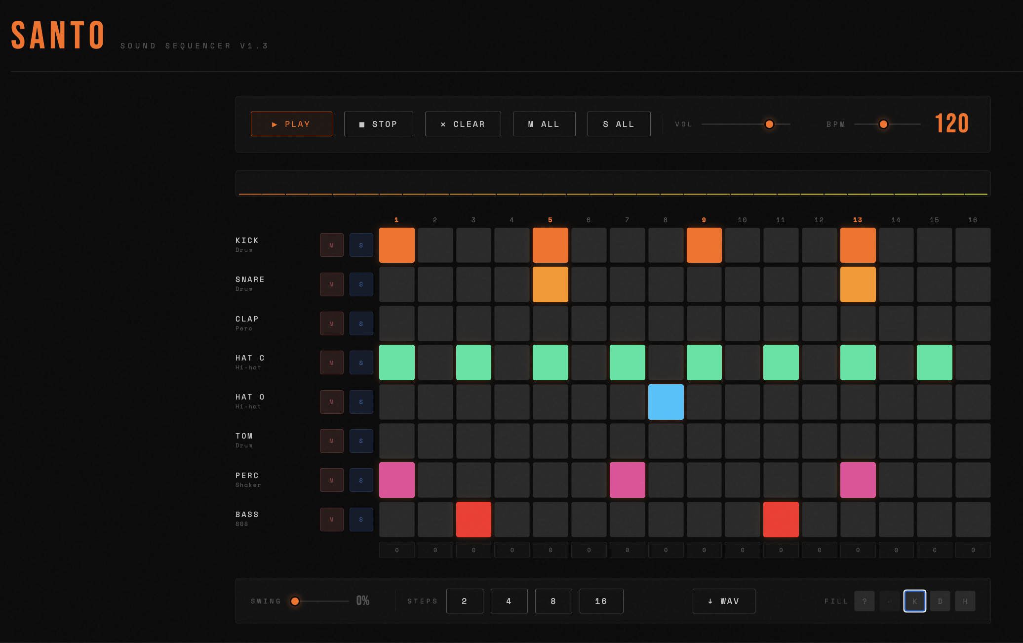Click the step 16 value field below the grid
The height and width of the screenshot is (643, 1023).
[x=973, y=550]
